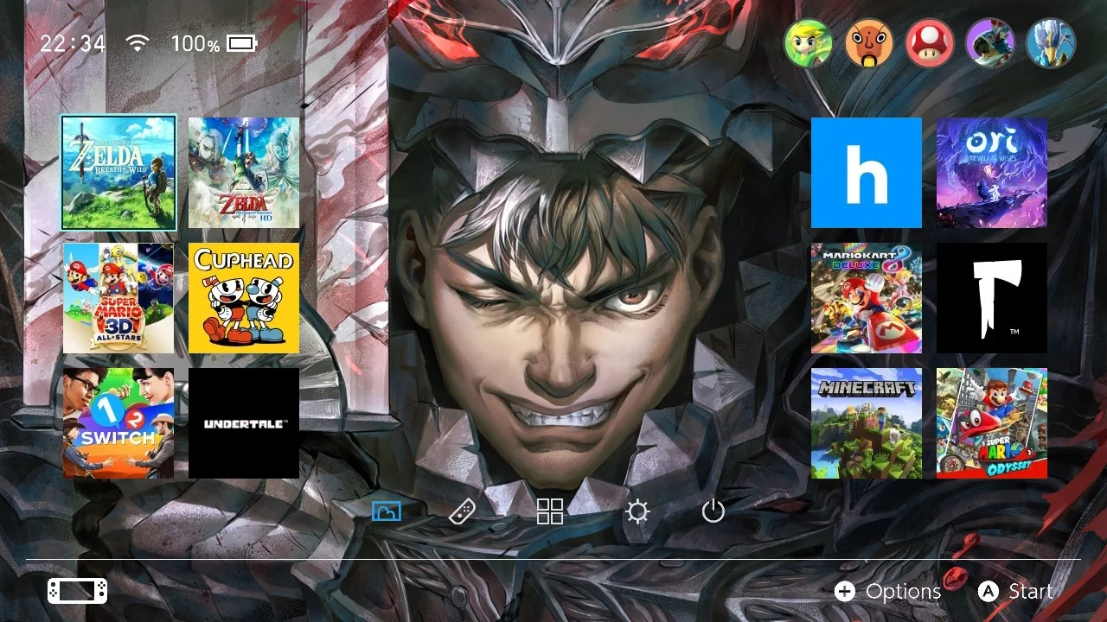Open Super Mario 3D All-Stars
Viewport: 1107px width, 622px height.
(118, 298)
